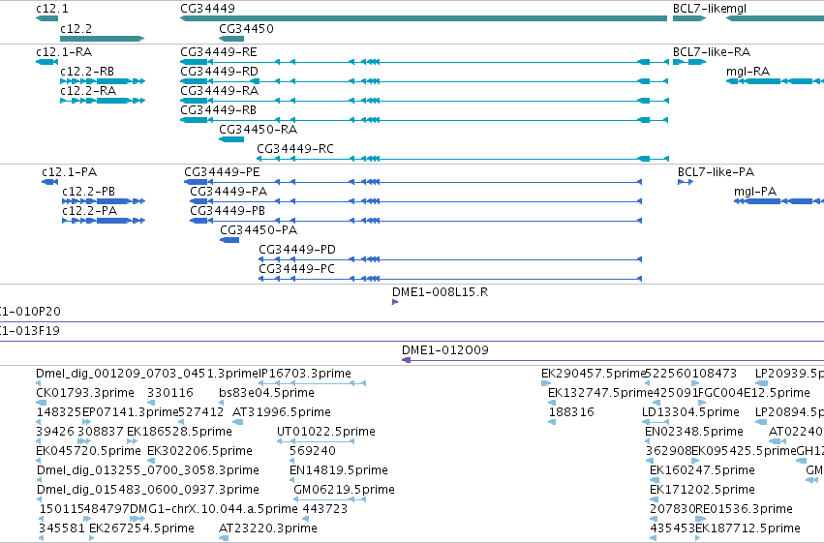Click Dmel_dig_015483_0600_0937.3prime feature label
Image resolution: width=824 pixels, height=543 pixels.
[x=148, y=490]
